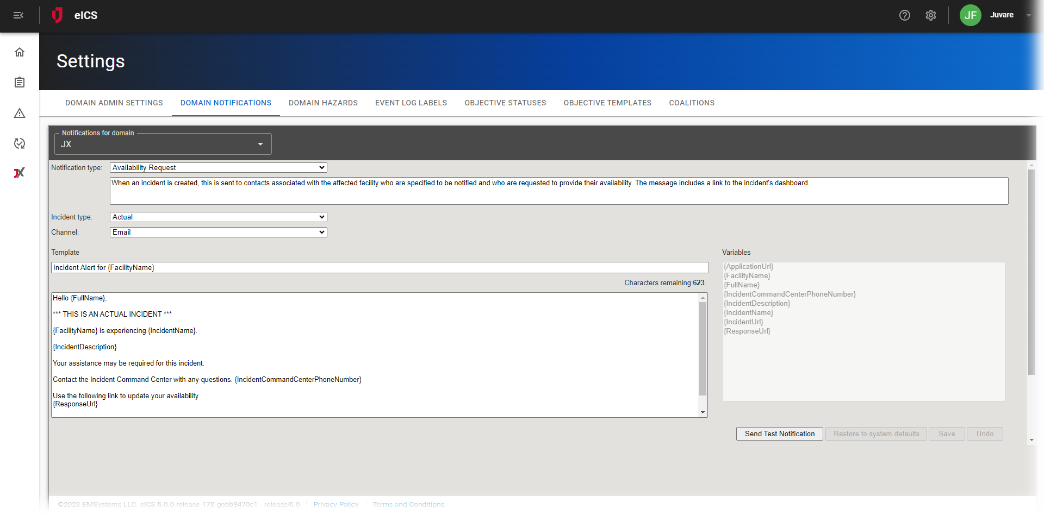Viewport: 1044px width, 515px height.
Task: Click the template subject line input field
Action: click(x=380, y=267)
